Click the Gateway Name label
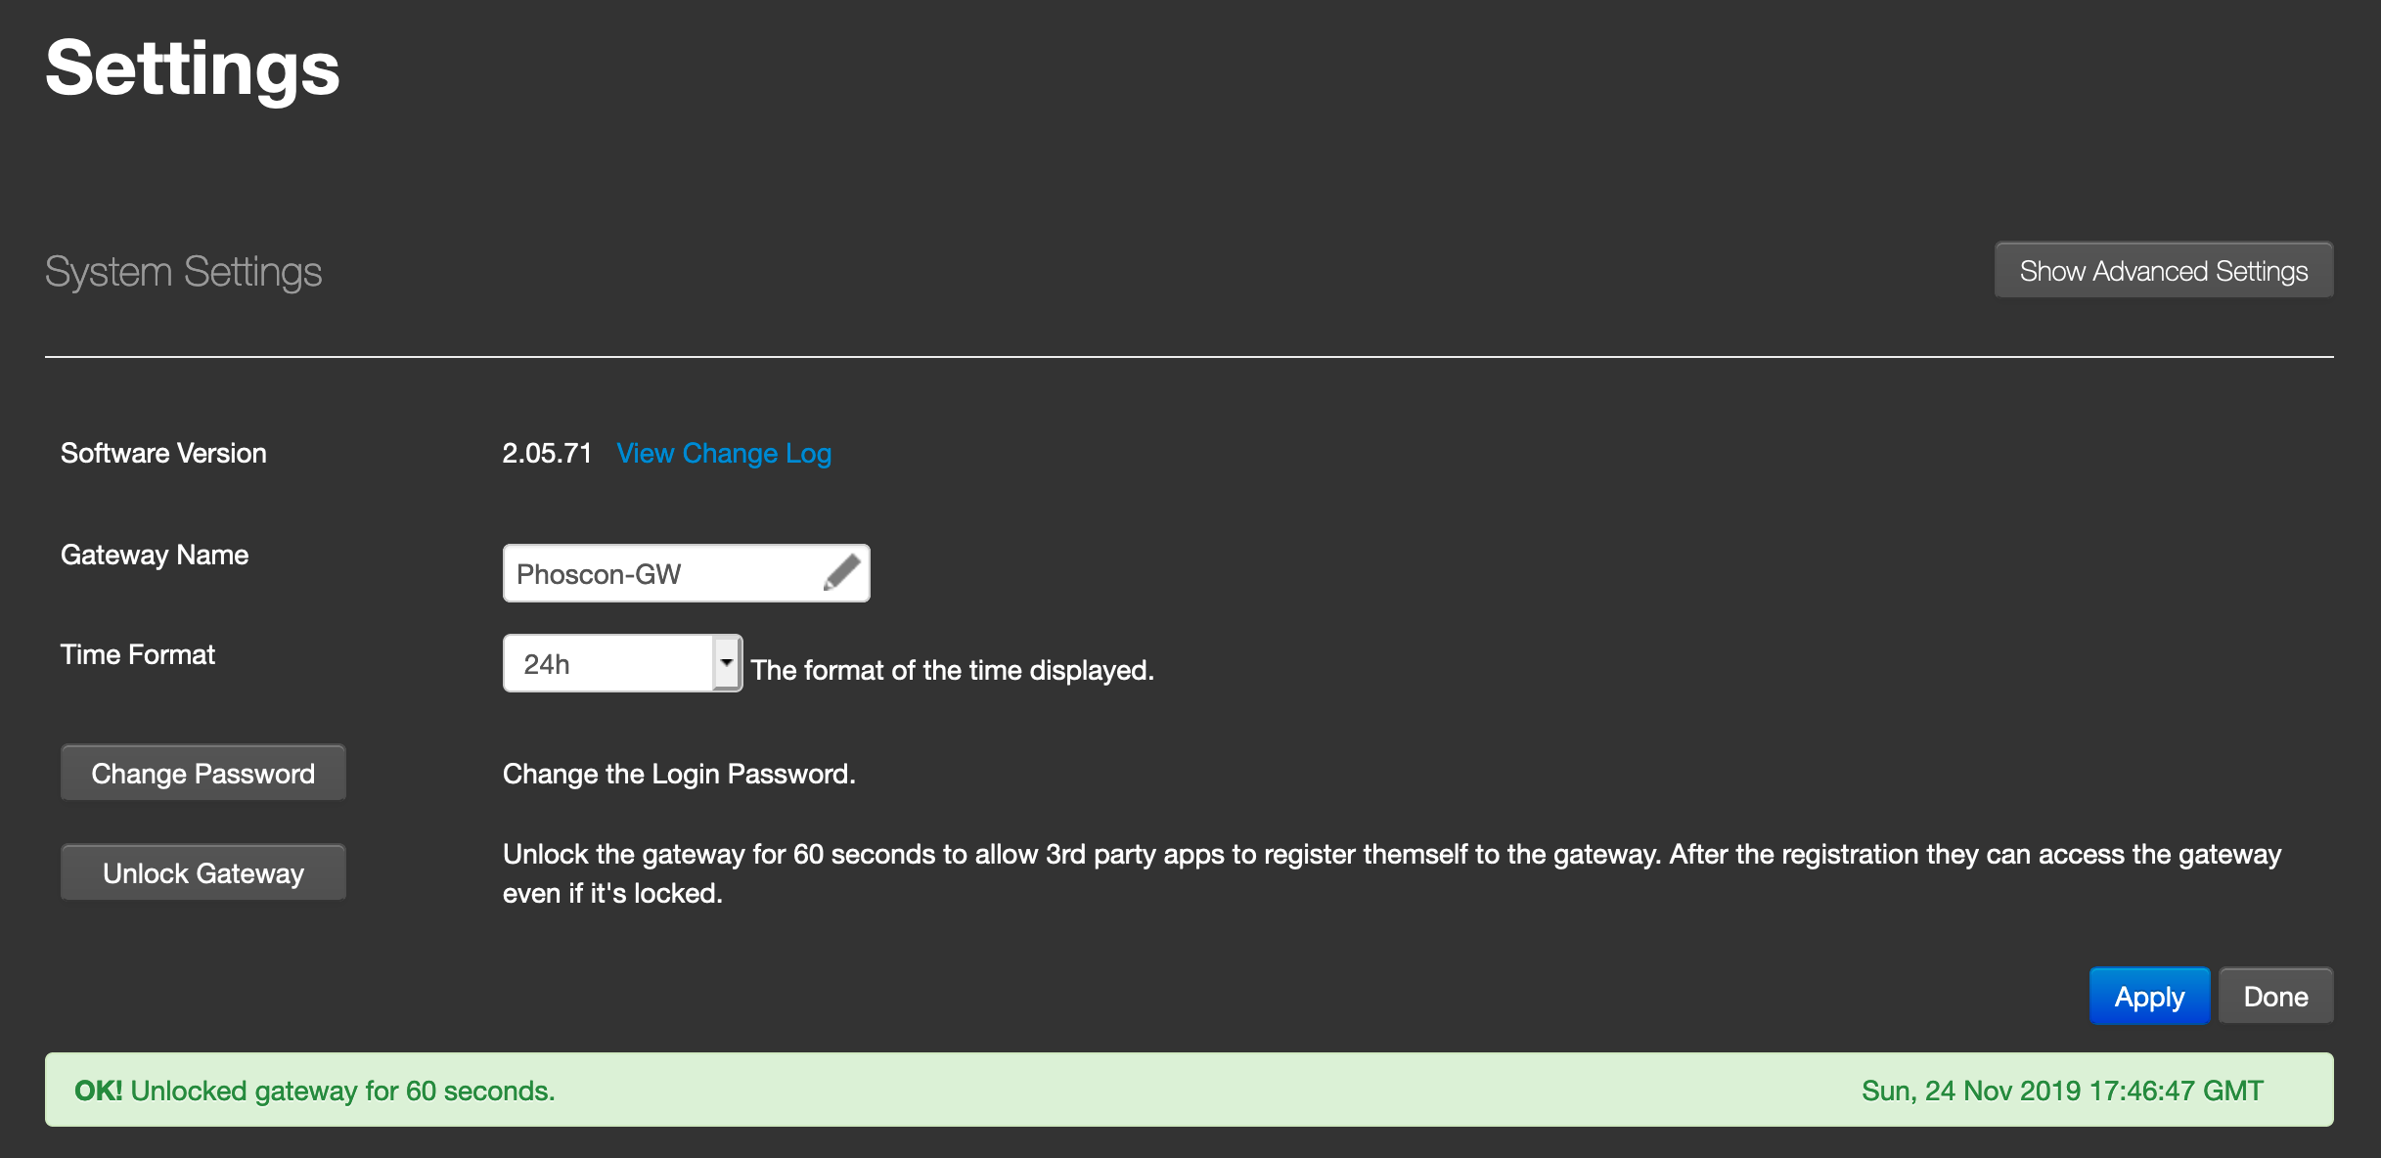This screenshot has width=2381, height=1158. [x=155, y=555]
